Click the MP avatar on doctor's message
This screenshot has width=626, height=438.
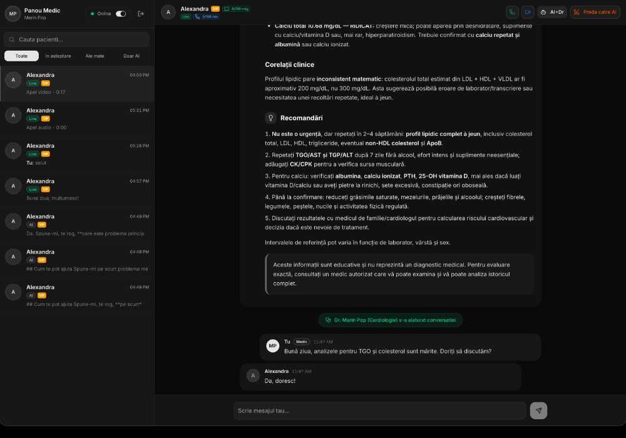point(273,346)
